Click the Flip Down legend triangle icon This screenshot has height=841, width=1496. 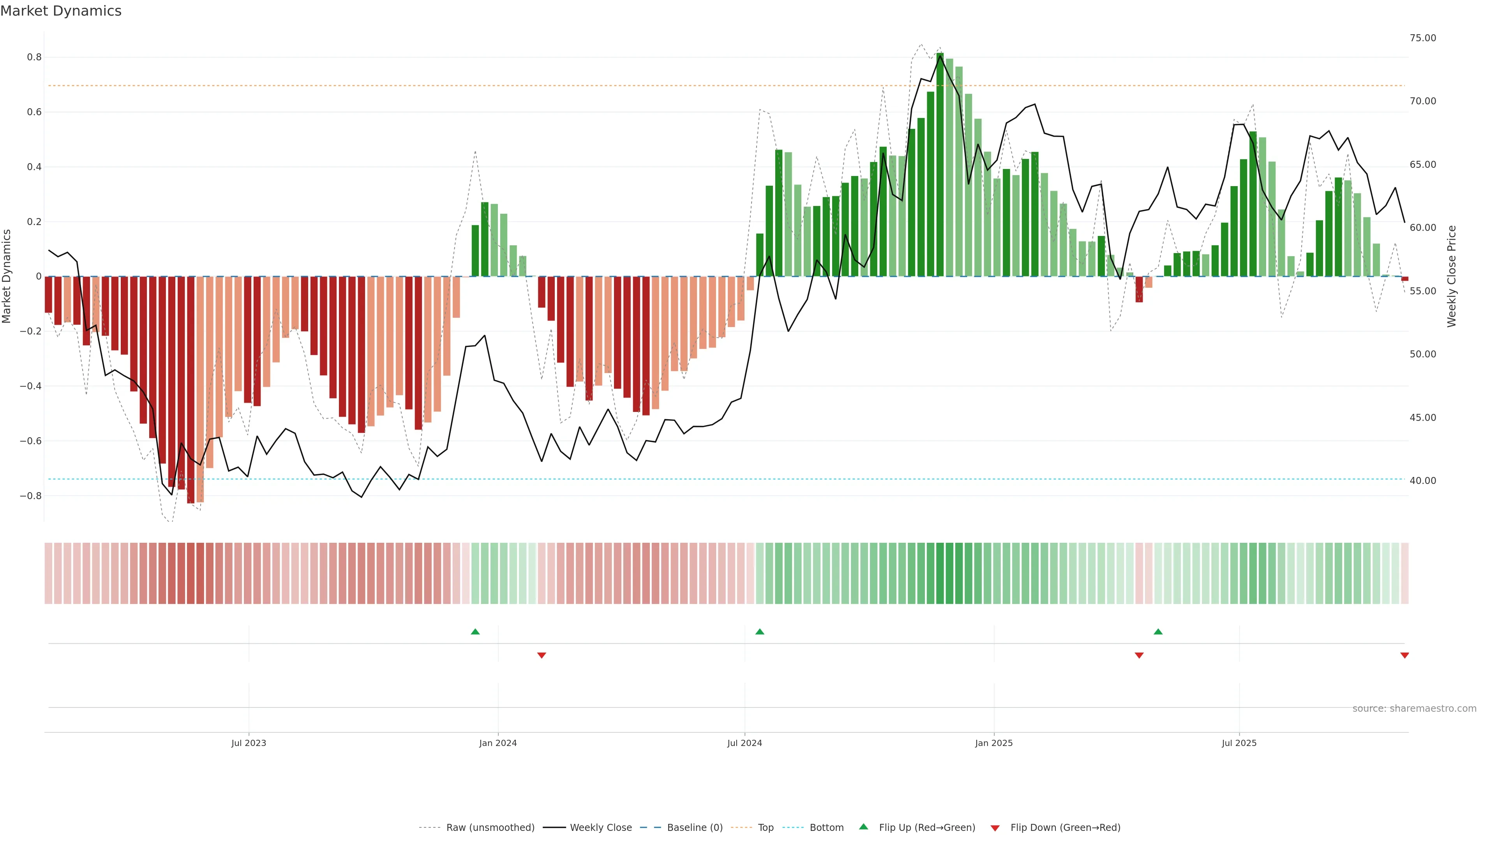pyautogui.click(x=995, y=828)
